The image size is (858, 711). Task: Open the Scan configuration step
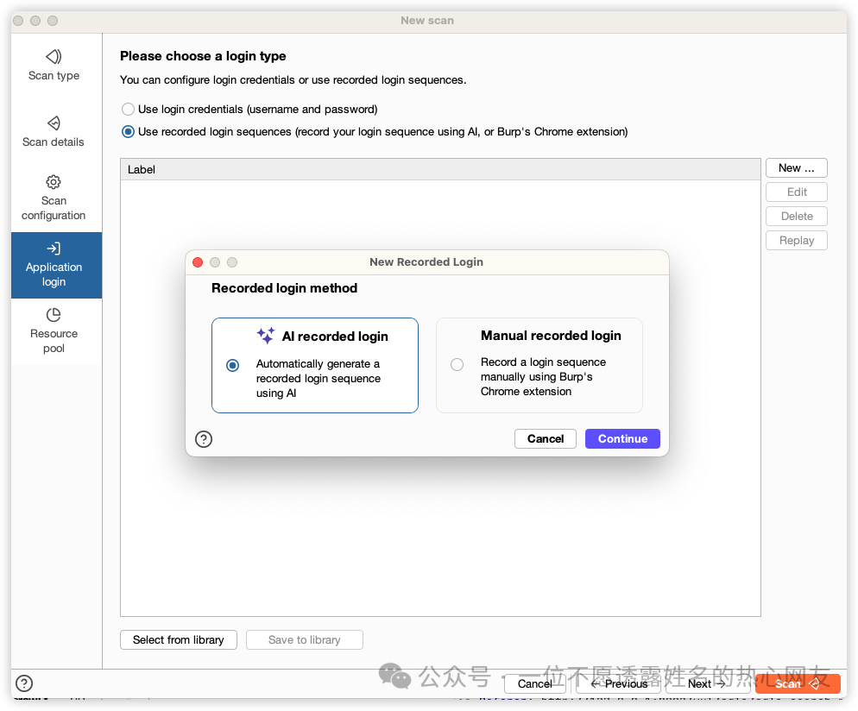coord(54,198)
